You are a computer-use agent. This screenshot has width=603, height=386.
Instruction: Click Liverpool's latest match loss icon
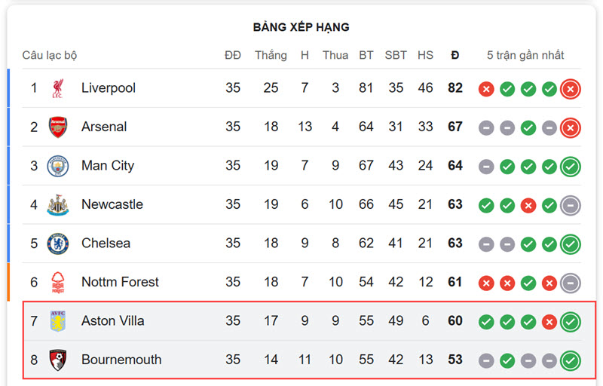pyautogui.click(x=571, y=89)
